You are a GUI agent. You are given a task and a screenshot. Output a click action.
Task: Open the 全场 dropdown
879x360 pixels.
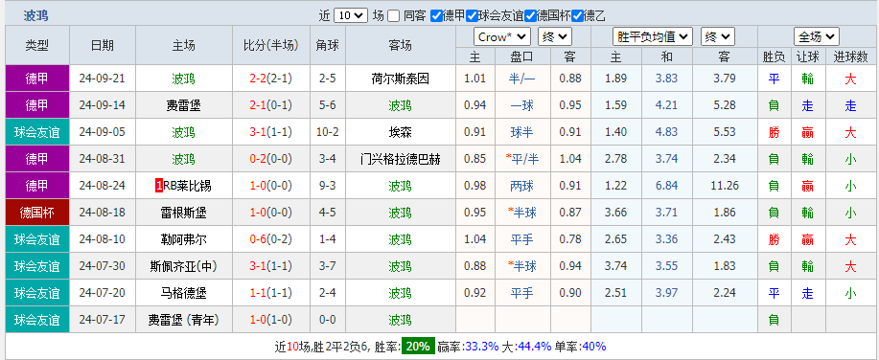point(817,37)
